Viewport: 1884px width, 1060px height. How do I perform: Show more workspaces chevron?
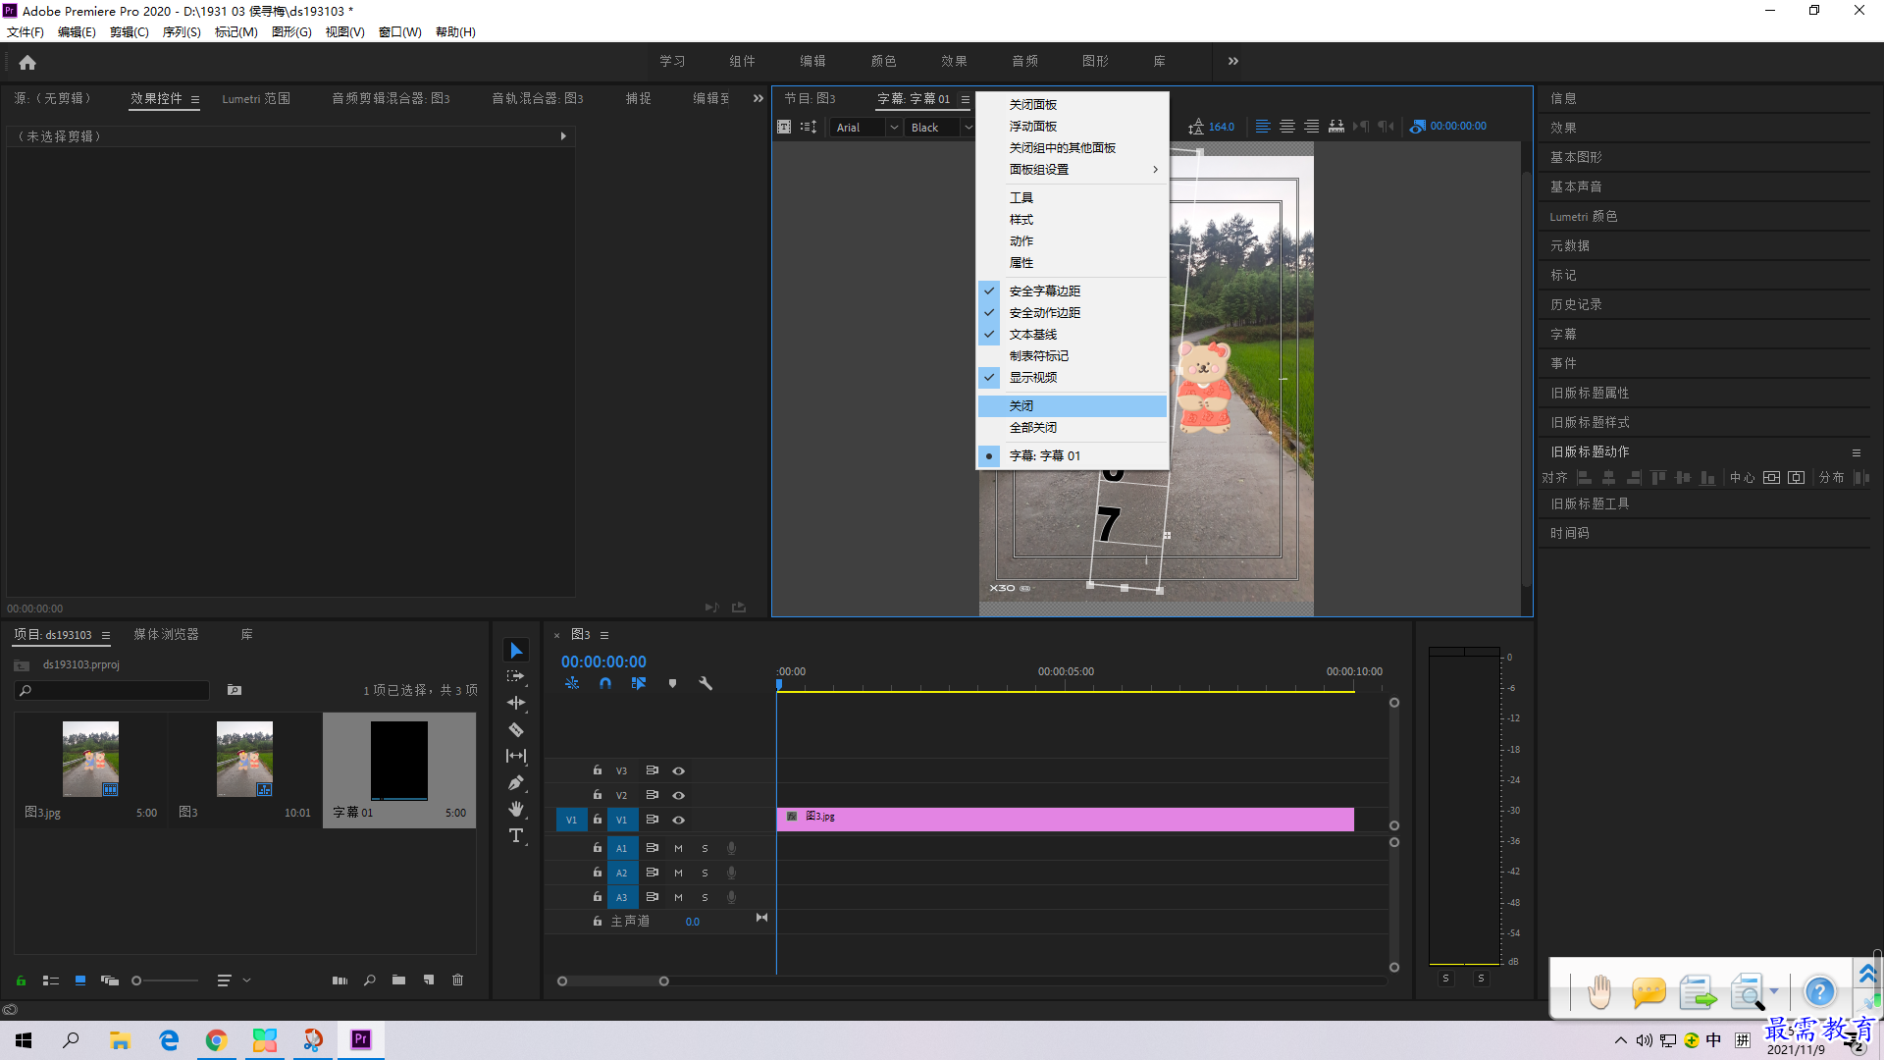coord(1233,61)
